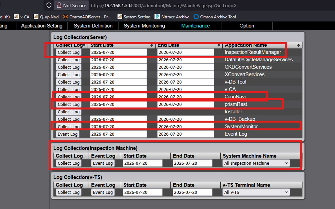Collect Log for Q-upNavi
The width and height of the screenshot is (335, 209).
tap(68, 97)
